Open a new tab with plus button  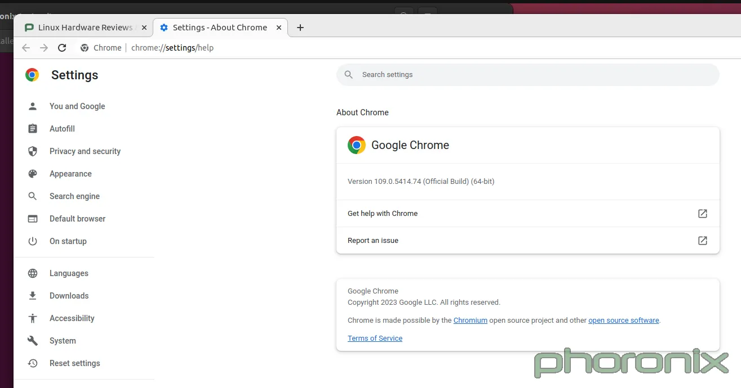coord(300,28)
